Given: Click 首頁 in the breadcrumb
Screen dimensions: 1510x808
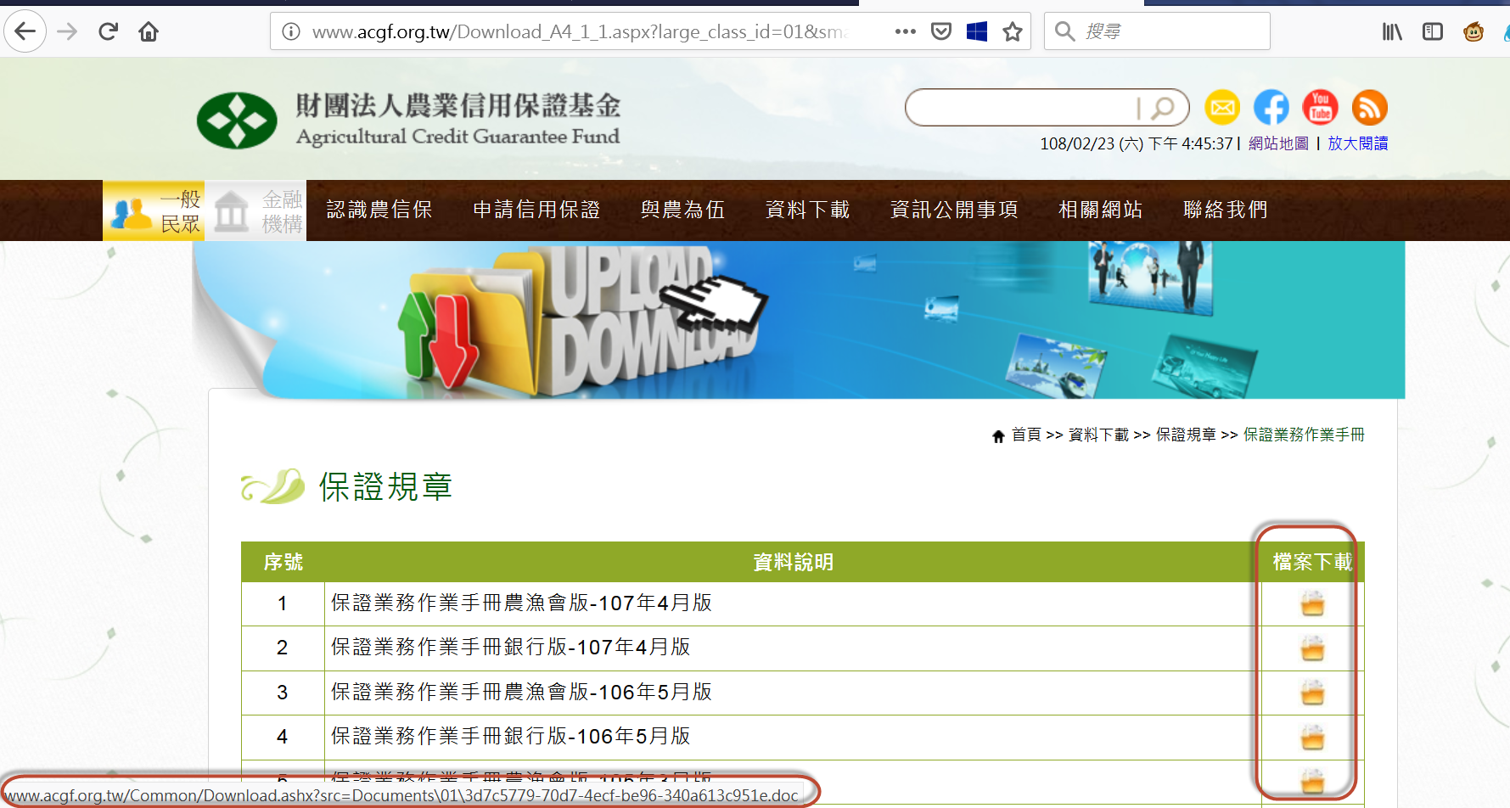Looking at the screenshot, I should [x=1026, y=435].
